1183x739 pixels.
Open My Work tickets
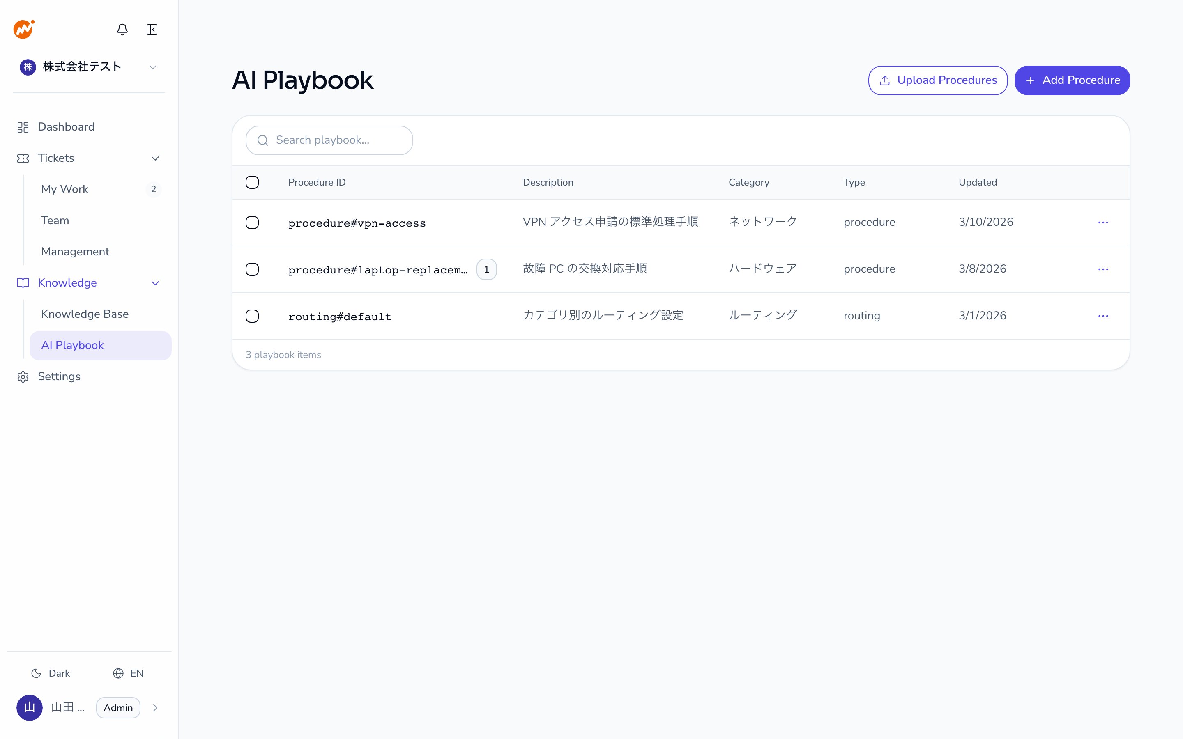(100, 189)
